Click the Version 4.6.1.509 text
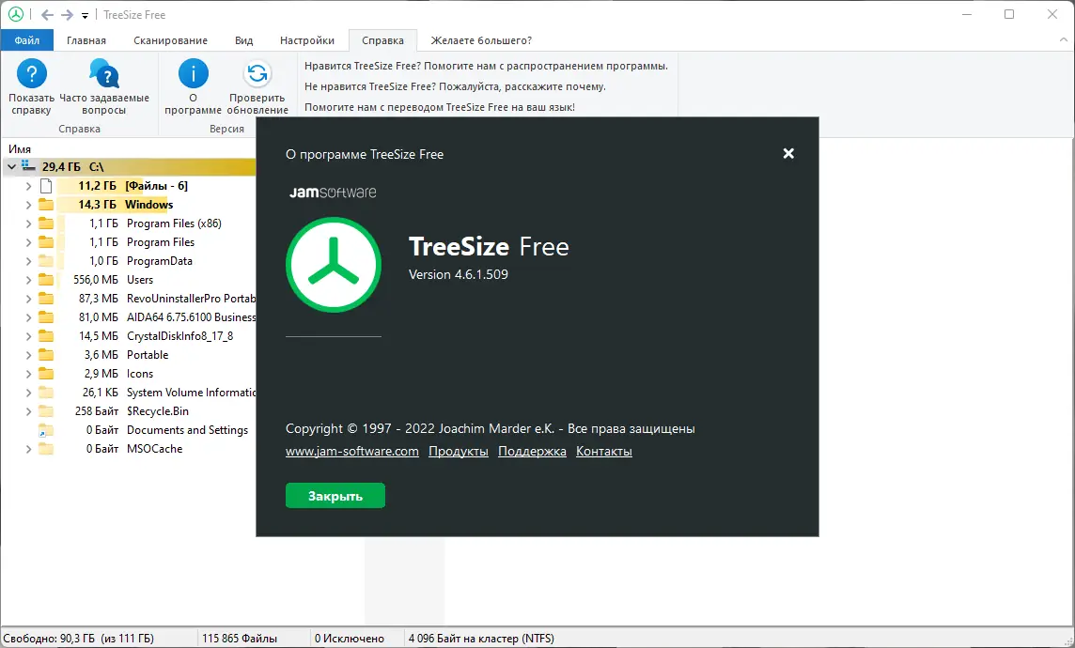 coord(459,274)
